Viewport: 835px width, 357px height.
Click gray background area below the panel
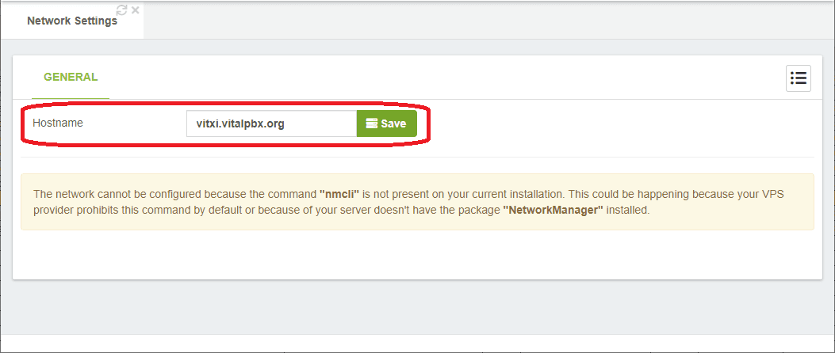(x=417, y=307)
